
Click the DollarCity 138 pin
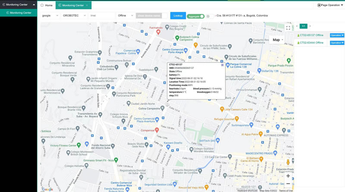click(x=259, y=71)
